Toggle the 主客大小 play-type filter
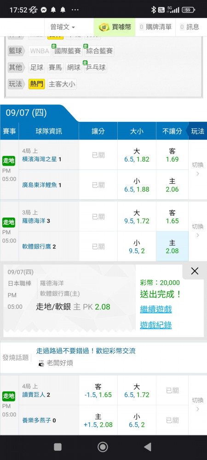The height and width of the screenshot is (460, 207). tap(62, 85)
